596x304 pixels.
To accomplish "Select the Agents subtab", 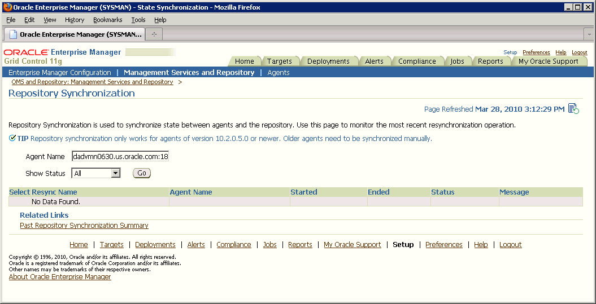I will [x=279, y=73].
